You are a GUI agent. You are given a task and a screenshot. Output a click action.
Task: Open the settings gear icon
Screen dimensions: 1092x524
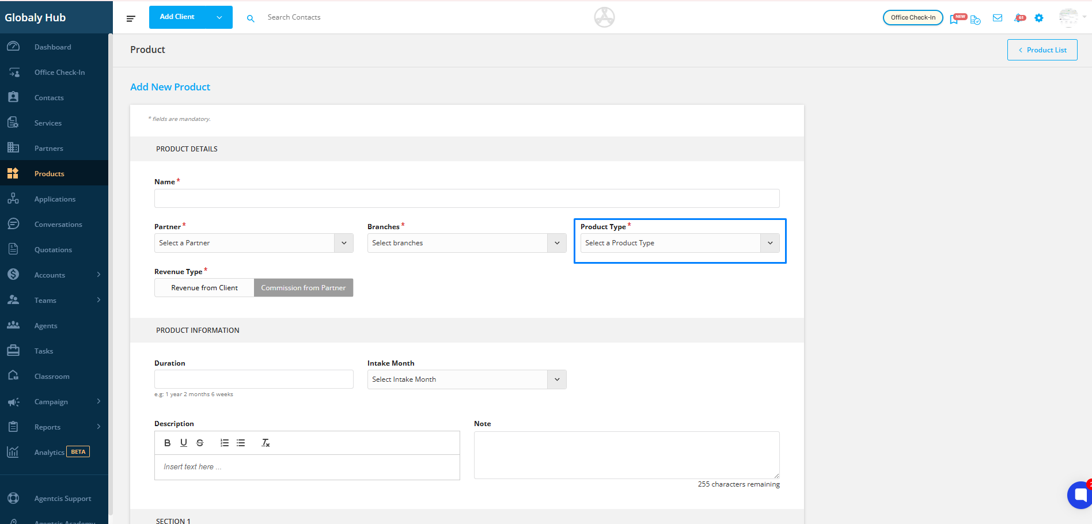click(x=1038, y=18)
